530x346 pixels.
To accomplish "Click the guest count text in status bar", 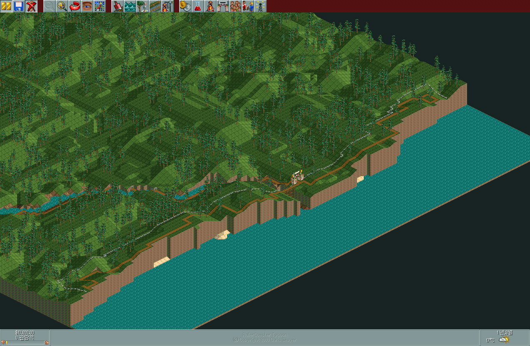I will click(25, 337).
